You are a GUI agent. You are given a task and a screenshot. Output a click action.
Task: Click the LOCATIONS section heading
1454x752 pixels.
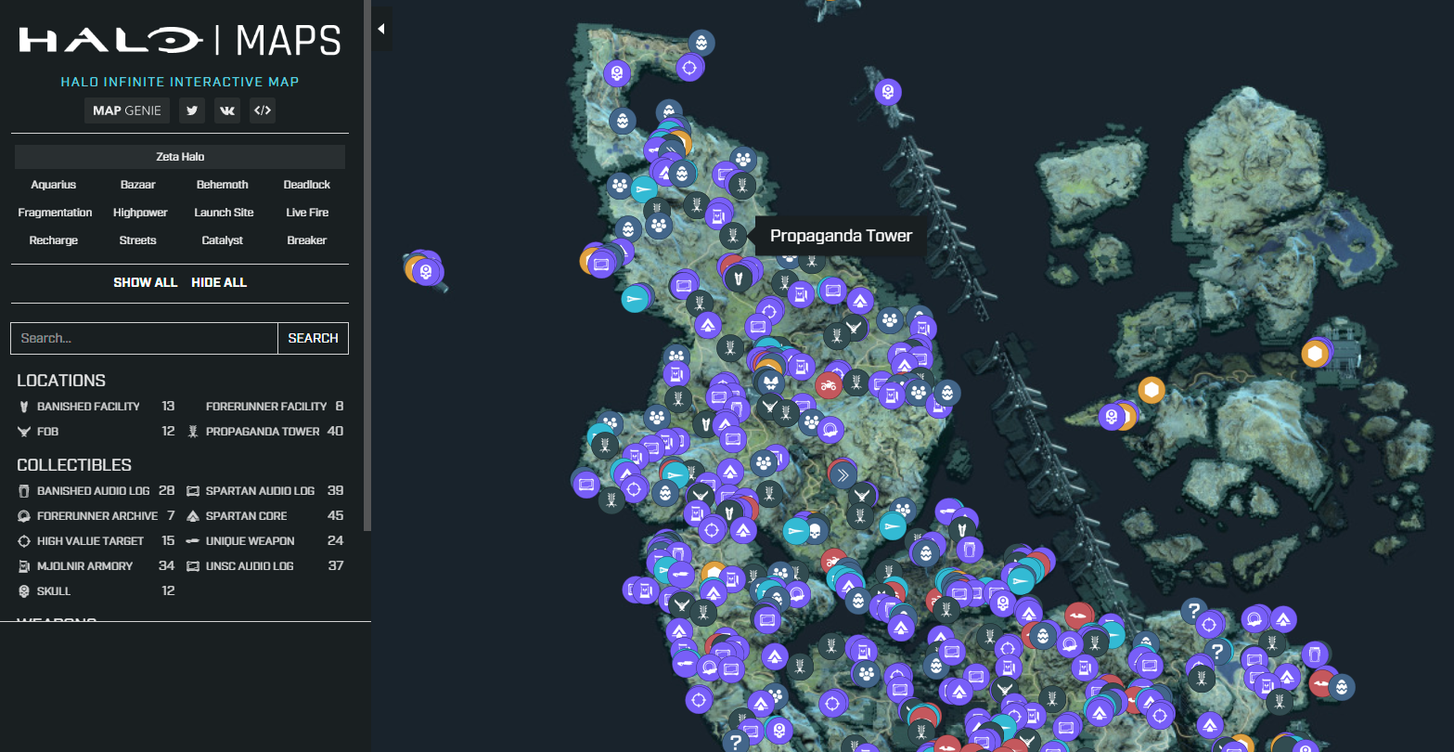click(x=61, y=381)
